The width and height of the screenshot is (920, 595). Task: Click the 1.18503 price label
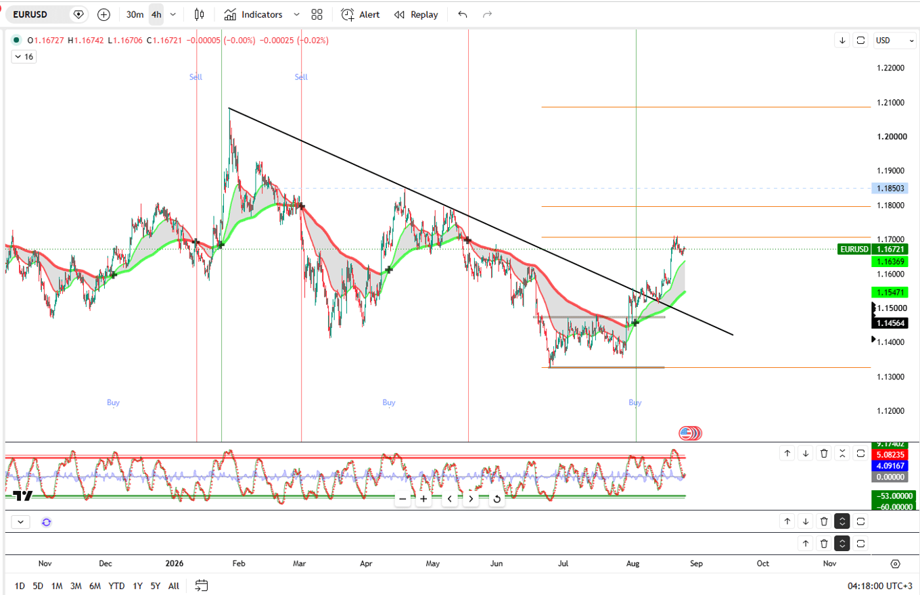(890, 187)
